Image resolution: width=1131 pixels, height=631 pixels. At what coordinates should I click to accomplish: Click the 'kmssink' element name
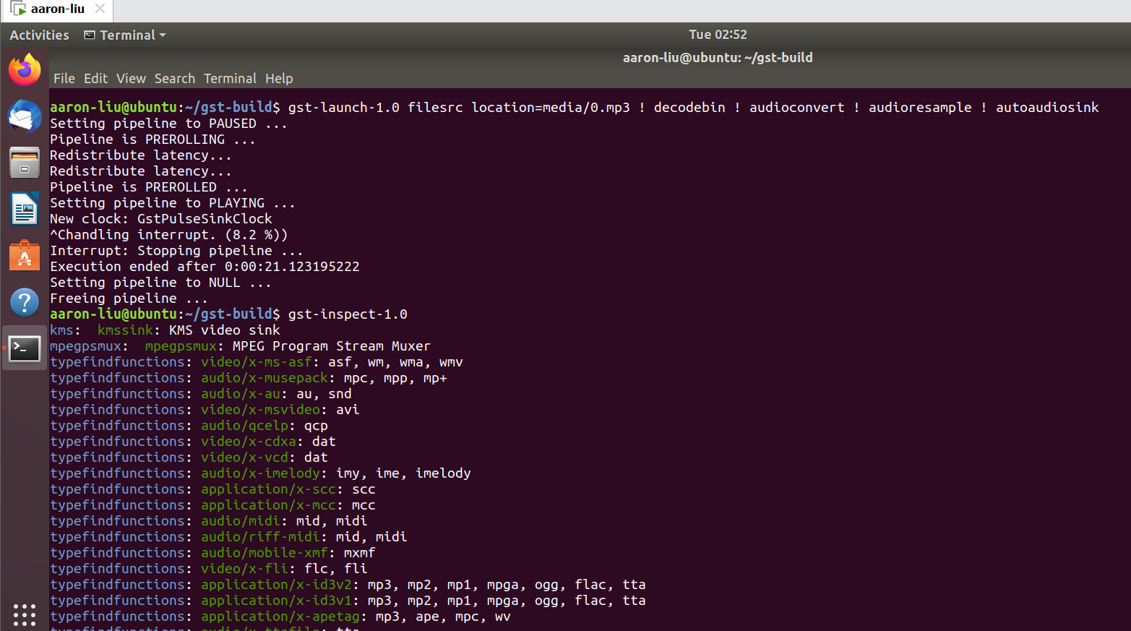[125, 330]
